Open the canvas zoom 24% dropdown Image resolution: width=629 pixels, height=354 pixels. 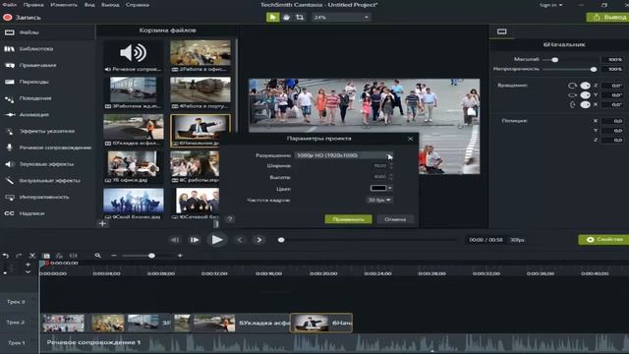tap(341, 18)
